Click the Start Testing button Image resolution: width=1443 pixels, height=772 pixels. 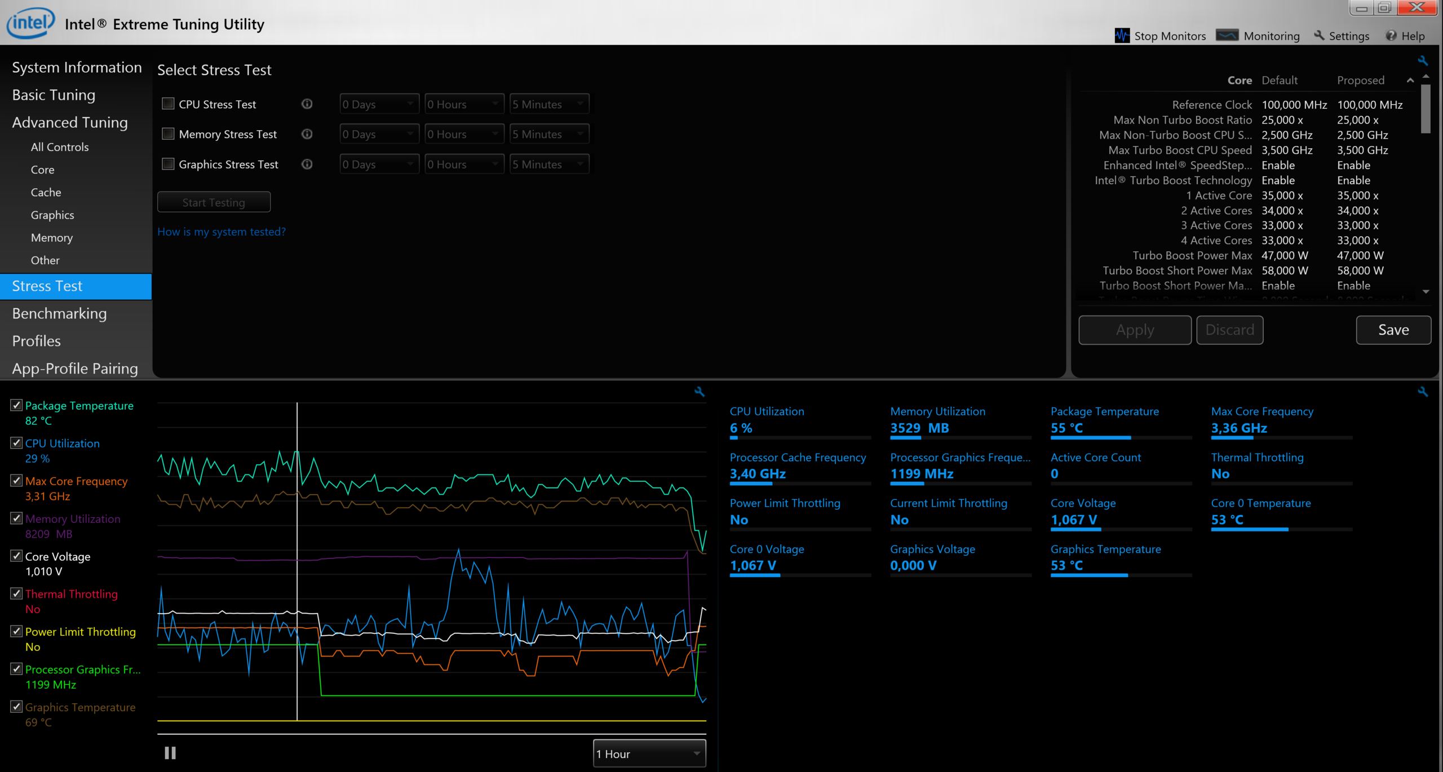pyautogui.click(x=214, y=202)
